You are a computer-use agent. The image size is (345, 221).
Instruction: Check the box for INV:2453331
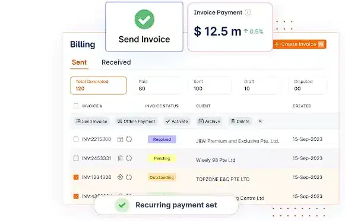(x=76, y=158)
